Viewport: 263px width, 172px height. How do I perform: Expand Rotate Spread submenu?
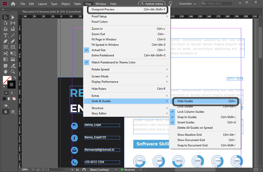click(x=127, y=69)
